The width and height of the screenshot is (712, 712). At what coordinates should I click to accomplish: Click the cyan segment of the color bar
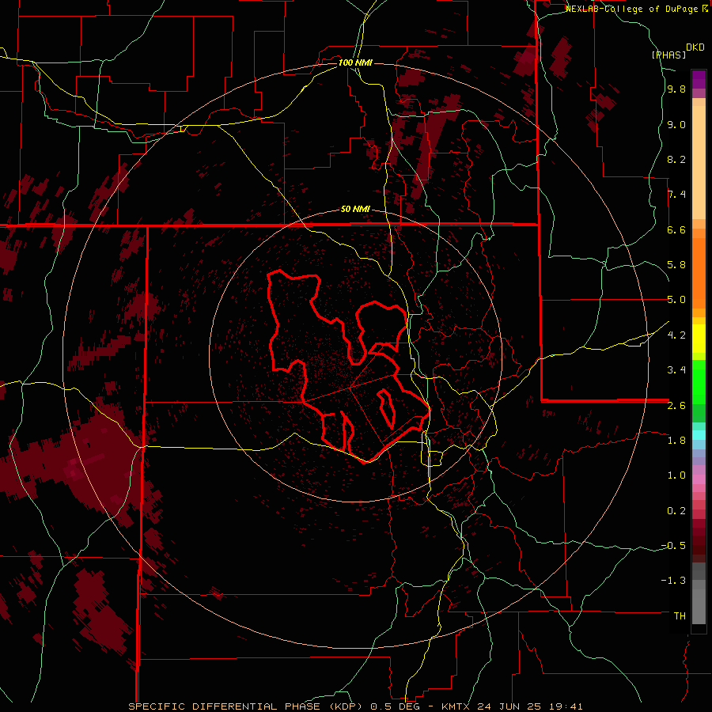(699, 435)
